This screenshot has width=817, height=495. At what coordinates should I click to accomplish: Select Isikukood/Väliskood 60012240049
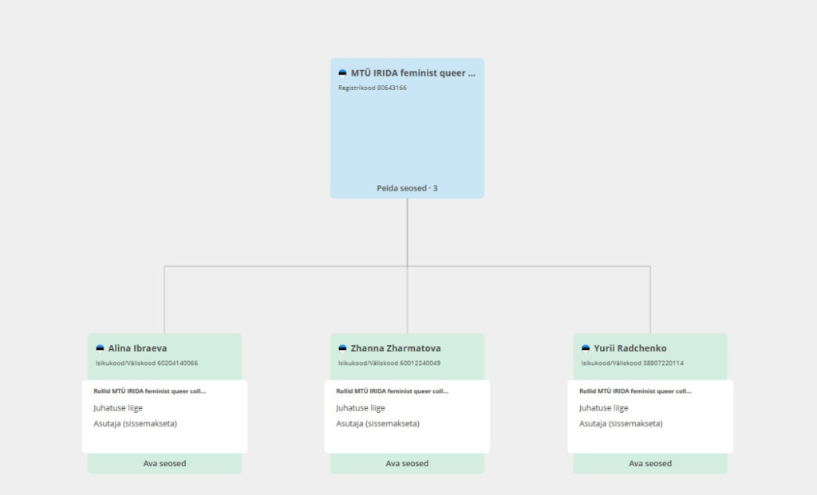coord(389,363)
